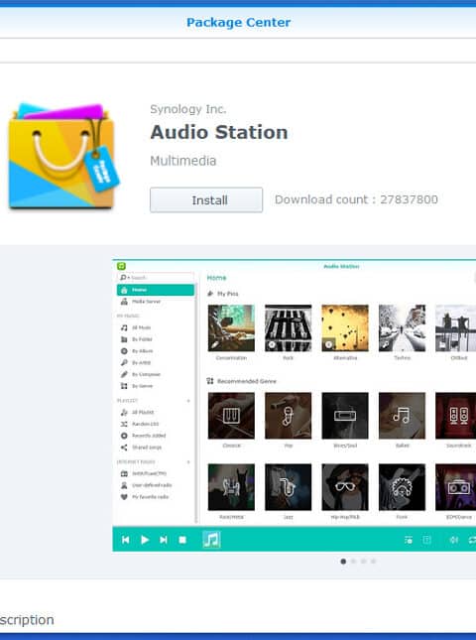Open the Concentration pinned album
Viewport: 476px width, 640px height.
(x=231, y=328)
